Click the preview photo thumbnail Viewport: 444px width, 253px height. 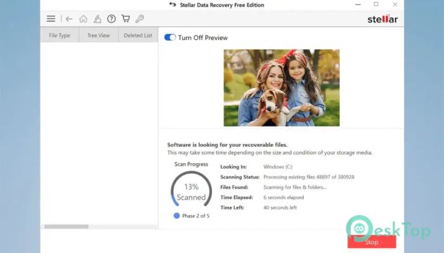[282, 88]
